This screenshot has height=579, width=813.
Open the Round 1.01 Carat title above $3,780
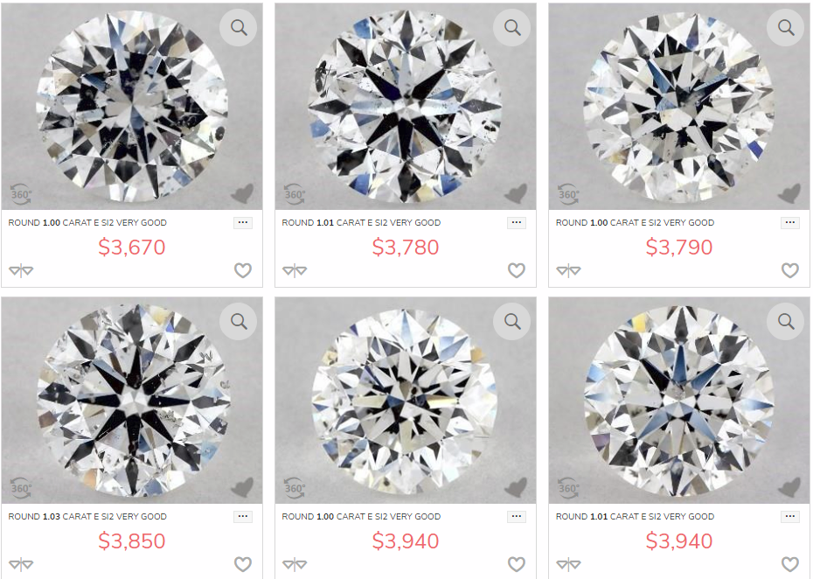(361, 223)
